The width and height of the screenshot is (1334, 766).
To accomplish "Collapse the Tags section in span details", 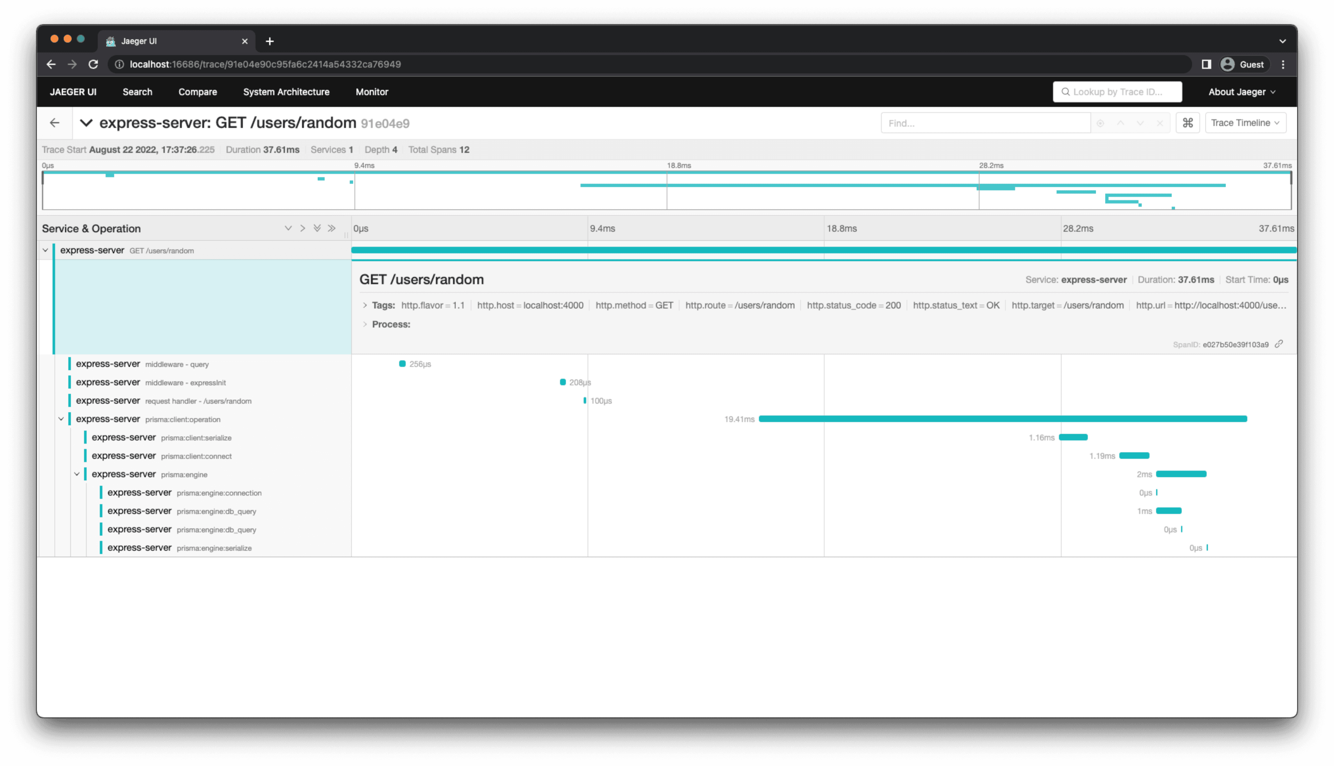I will click(x=365, y=305).
